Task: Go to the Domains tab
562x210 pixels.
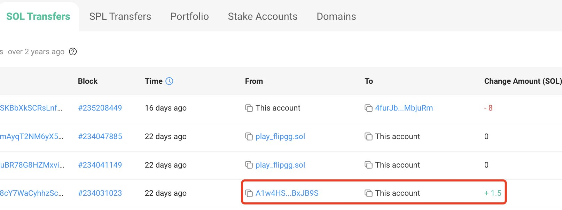Action: pyautogui.click(x=336, y=16)
